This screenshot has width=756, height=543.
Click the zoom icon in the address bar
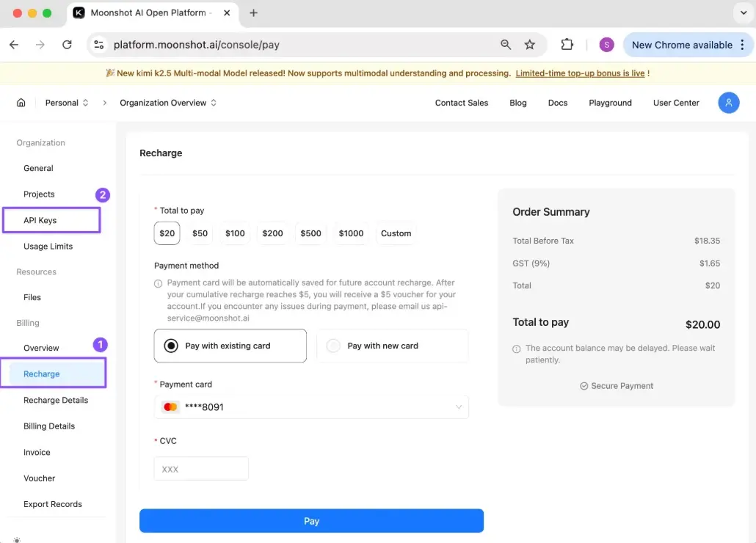(505, 45)
